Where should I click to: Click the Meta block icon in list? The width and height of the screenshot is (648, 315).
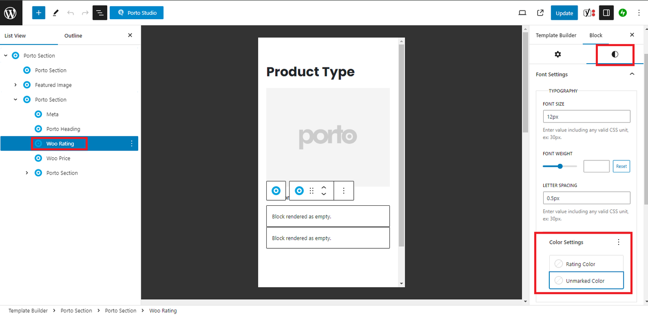click(38, 114)
